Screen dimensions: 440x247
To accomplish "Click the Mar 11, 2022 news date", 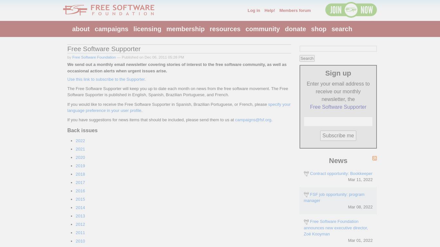I will (x=360, y=180).
